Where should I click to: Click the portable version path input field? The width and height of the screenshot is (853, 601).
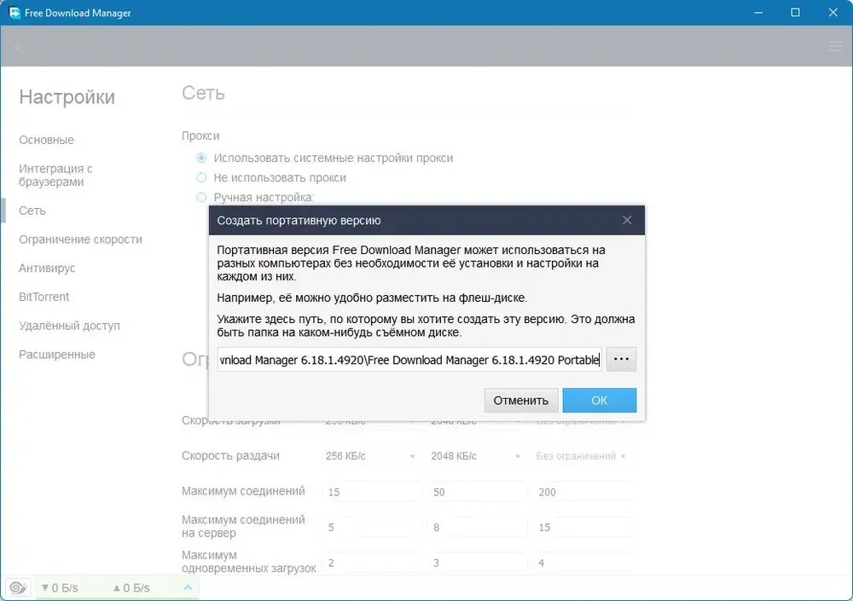pyautogui.click(x=409, y=360)
